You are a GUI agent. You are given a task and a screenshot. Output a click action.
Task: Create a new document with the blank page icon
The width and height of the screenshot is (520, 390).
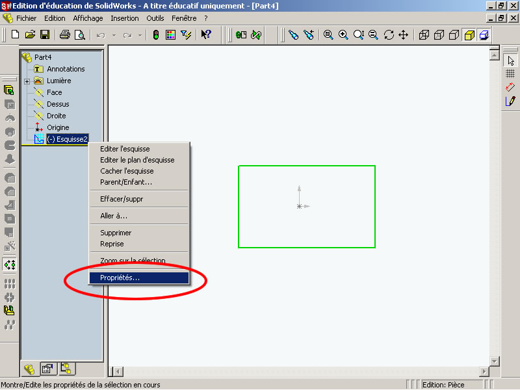click(15, 34)
